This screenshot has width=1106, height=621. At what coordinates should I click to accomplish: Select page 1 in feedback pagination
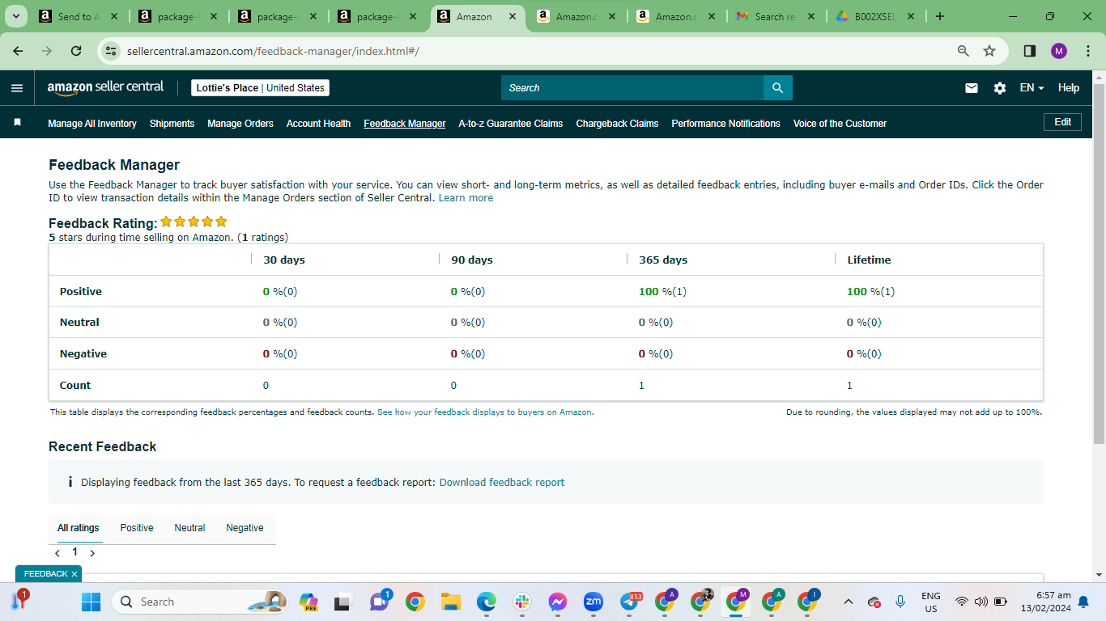click(75, 552)
